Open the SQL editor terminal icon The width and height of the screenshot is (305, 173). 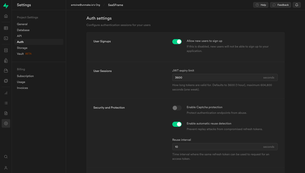pyautogui.click(x=6, y=38)
